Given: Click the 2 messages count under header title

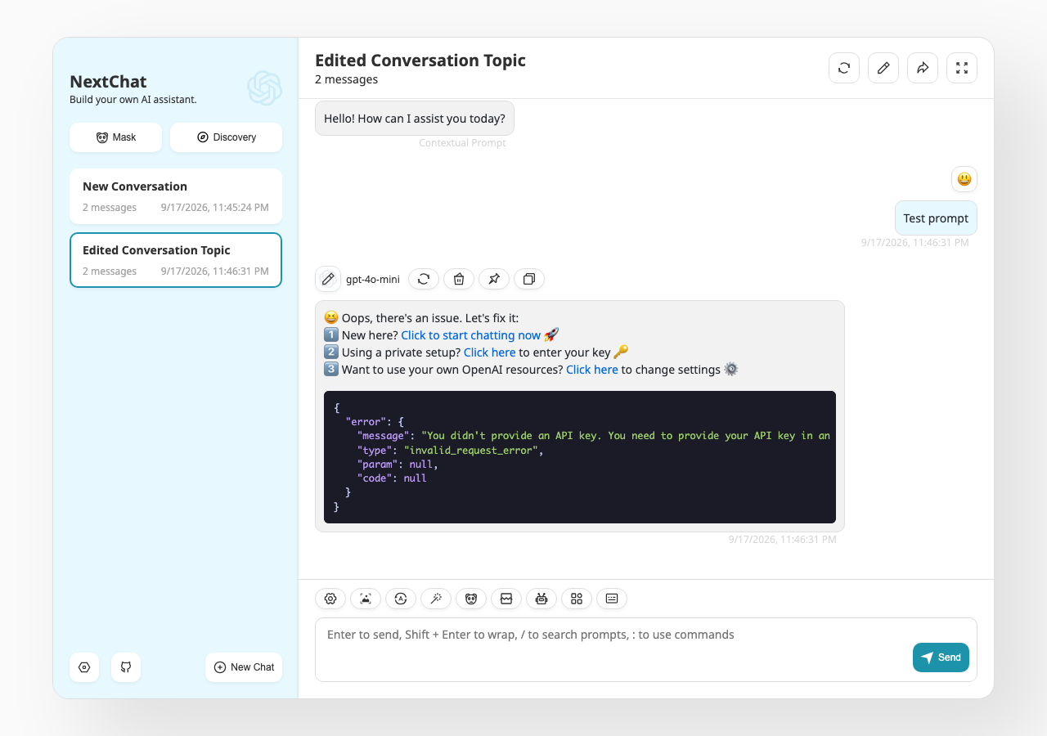Looking at the screenshot, I should (346, 79).
